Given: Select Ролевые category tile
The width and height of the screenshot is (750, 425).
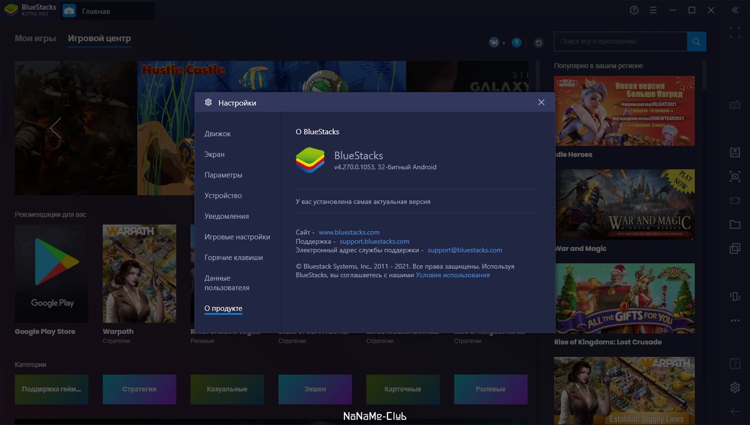Looking at the screenshot, I should point(491,389).
